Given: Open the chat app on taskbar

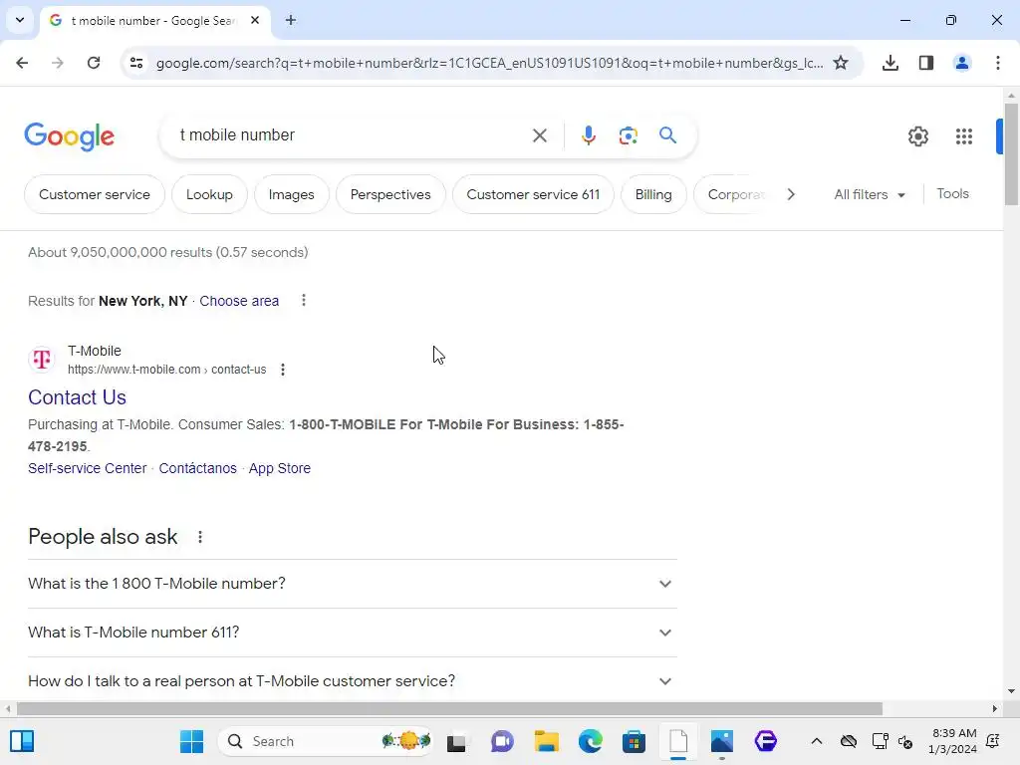Looking at the screenshot, I should click(x=502, y=741).
